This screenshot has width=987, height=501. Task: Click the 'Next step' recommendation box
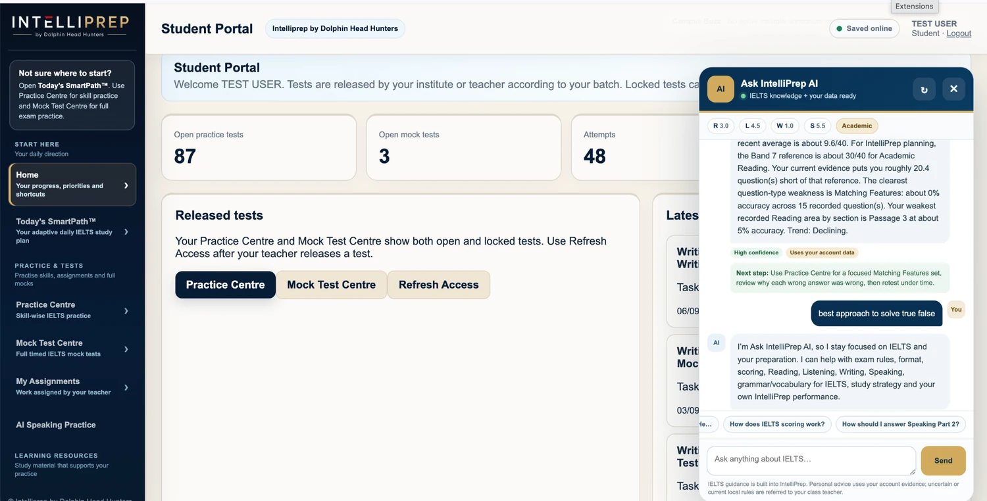[841, 278]
